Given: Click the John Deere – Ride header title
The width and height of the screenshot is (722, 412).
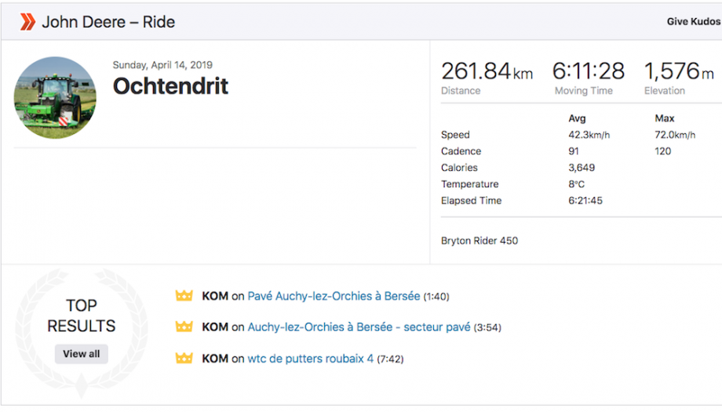Looking at the screenshot, I should click(x=108, y=22).
